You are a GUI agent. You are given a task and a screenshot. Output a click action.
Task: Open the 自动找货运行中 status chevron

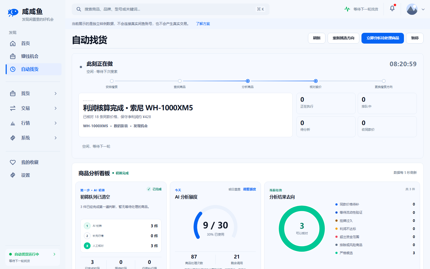(x=54, y=254)
